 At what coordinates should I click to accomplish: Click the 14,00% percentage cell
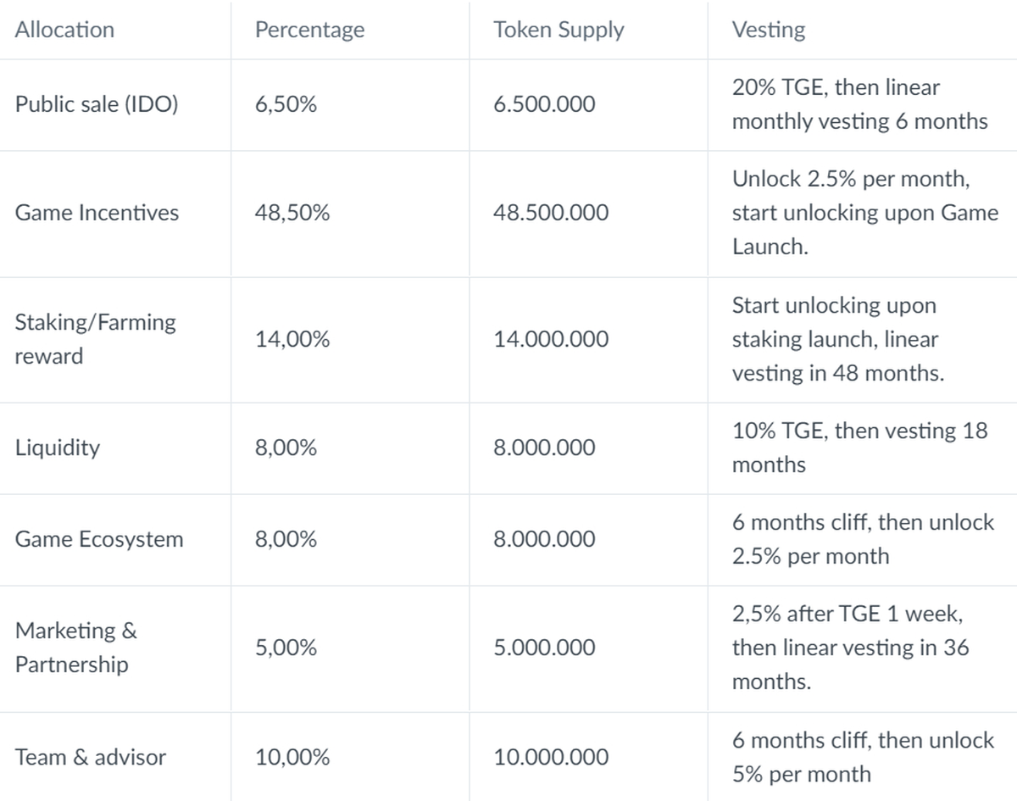point(292,339)
